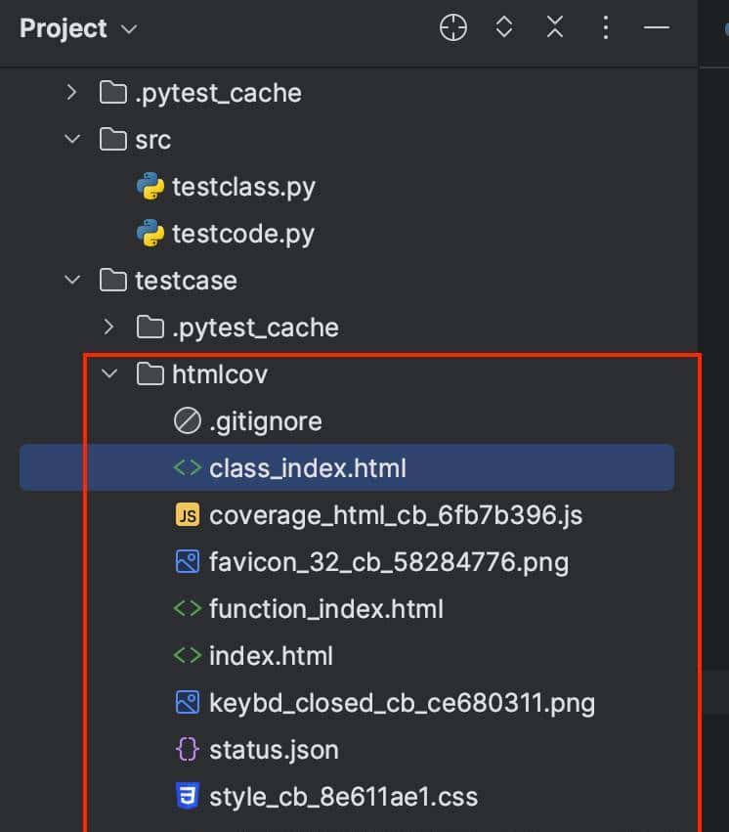Screen dimensions: 729x832
Task: Click the CSS icon beside style_cb_8e611ae1.css
Action: (187, 796)
